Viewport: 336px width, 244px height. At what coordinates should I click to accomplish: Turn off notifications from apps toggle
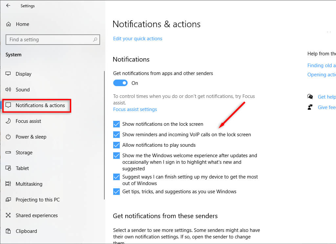(120, 83)
